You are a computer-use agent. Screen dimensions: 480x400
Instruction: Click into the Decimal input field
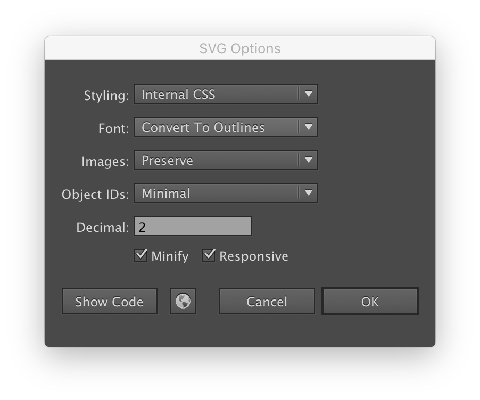click(x=193, y=227)
